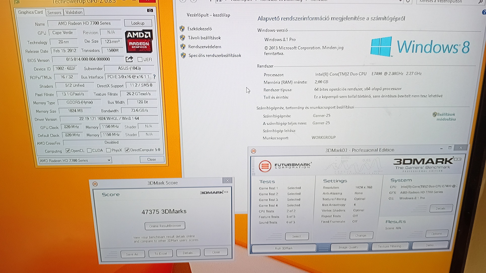Click the Futuremark Corporation logo icon

[265, 166]
